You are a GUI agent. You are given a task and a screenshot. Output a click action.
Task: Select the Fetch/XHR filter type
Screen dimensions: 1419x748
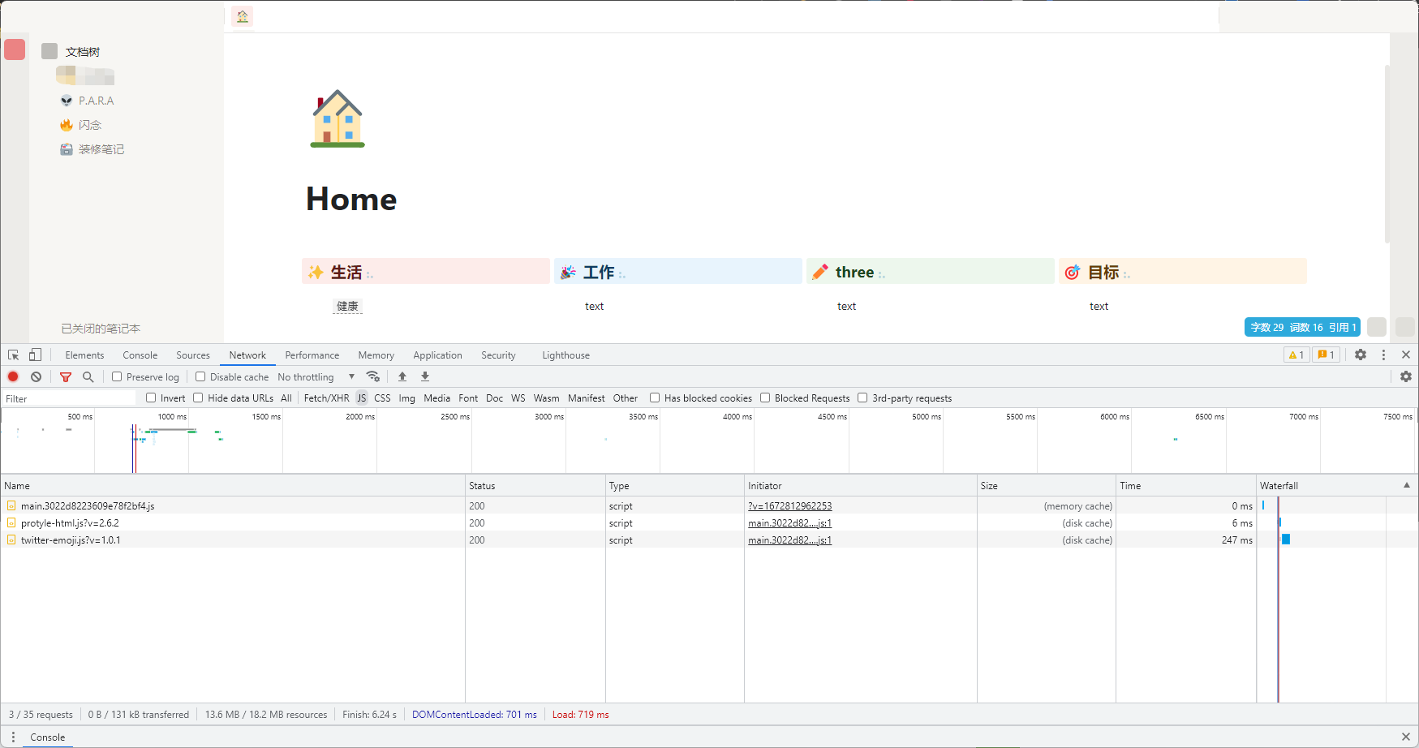coord(326,398)
